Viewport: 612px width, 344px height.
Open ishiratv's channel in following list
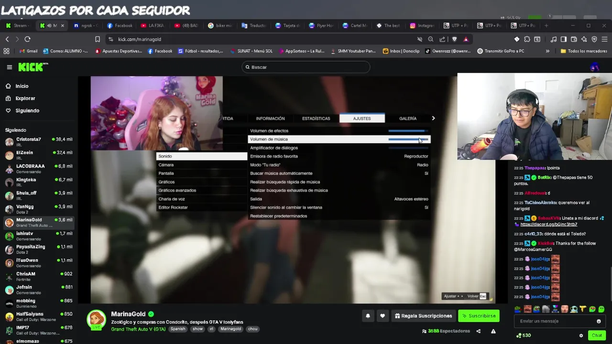(x=38, y=236)
